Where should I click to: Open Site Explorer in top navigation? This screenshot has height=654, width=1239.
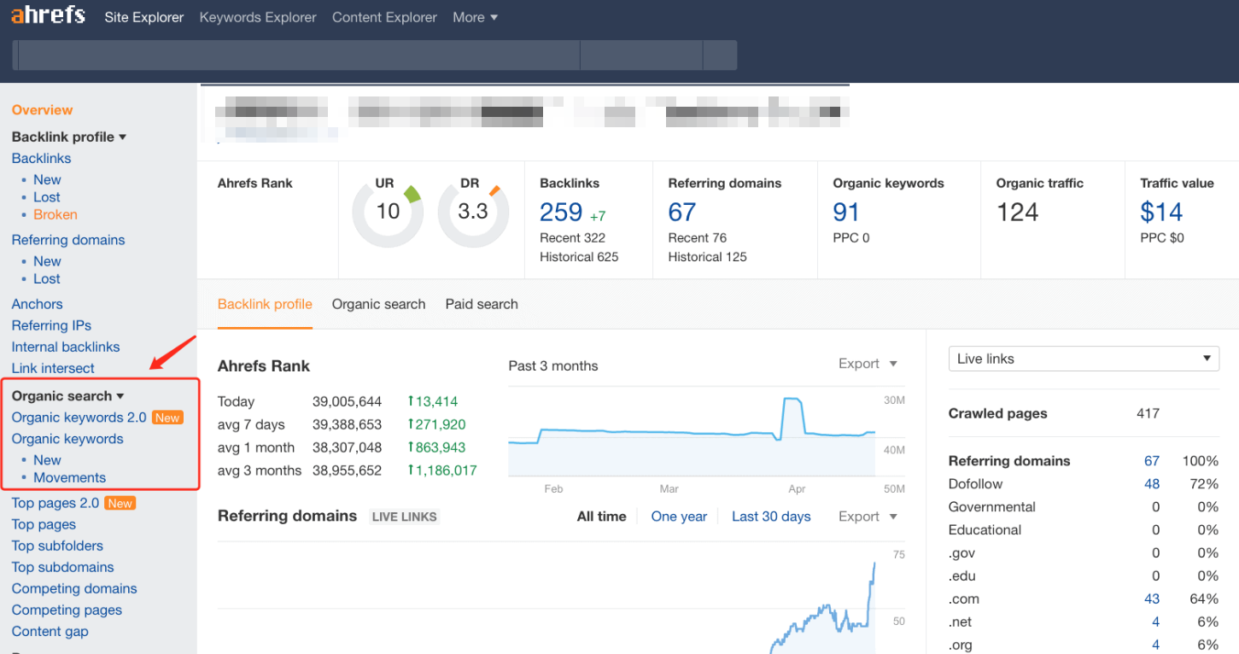point(144,17)
